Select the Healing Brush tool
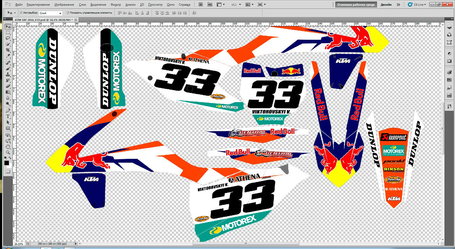455x249 pixels. pos(8,63)
